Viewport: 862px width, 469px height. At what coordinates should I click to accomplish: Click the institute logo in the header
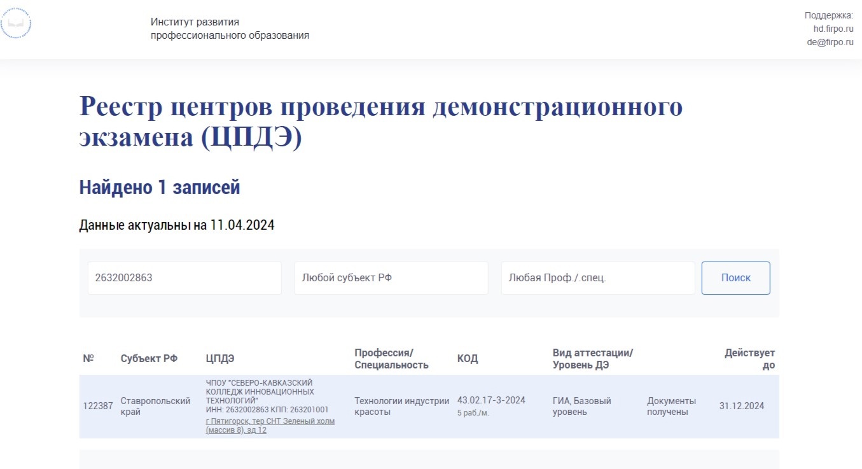15,25
